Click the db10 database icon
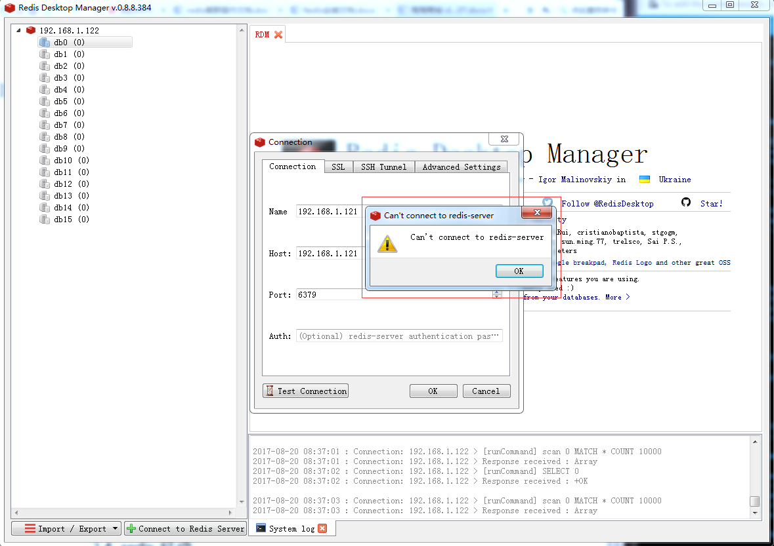 click(45, 161)
